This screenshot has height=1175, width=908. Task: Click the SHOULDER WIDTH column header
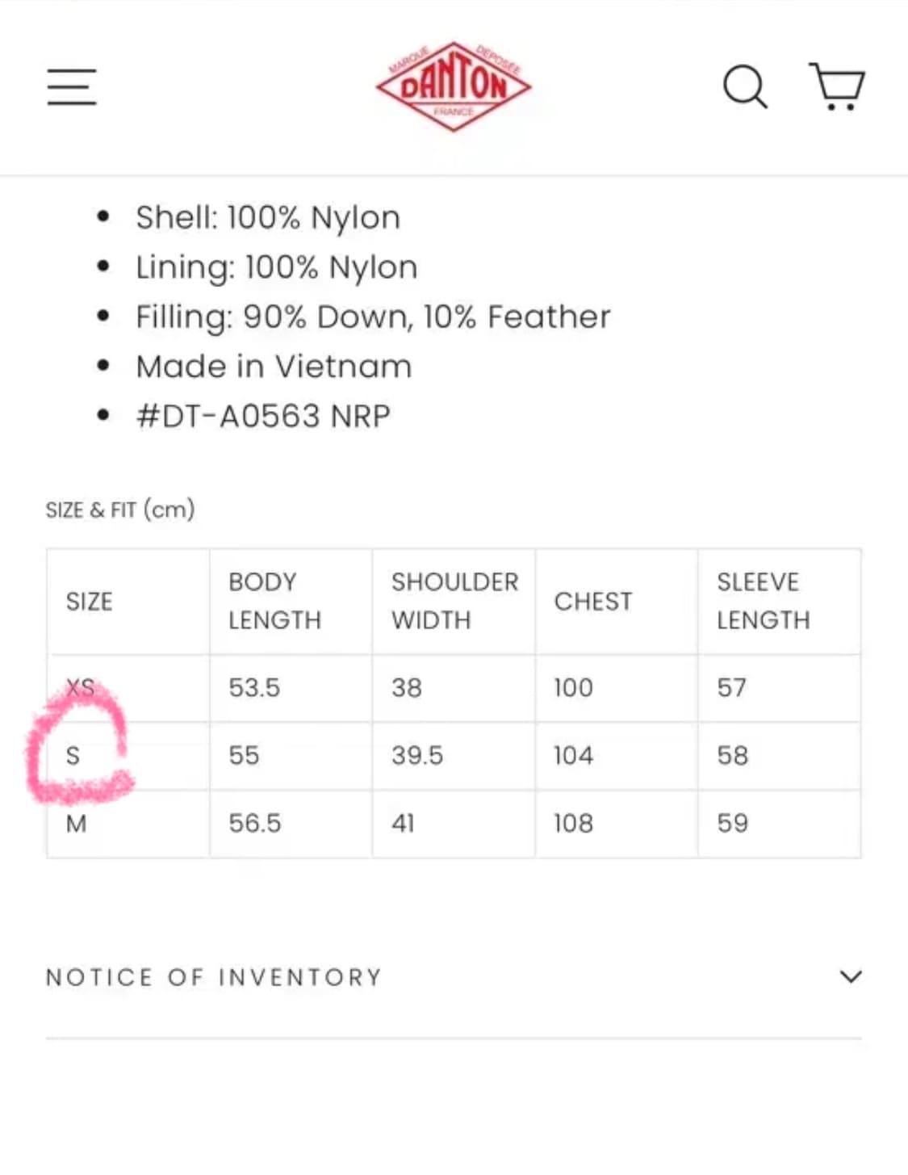(x=454, y=601)
